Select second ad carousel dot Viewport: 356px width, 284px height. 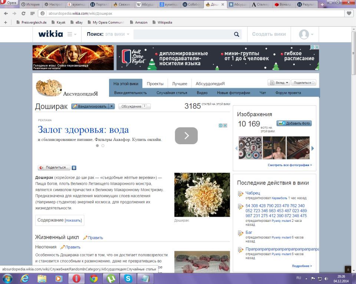click(103, 146)
